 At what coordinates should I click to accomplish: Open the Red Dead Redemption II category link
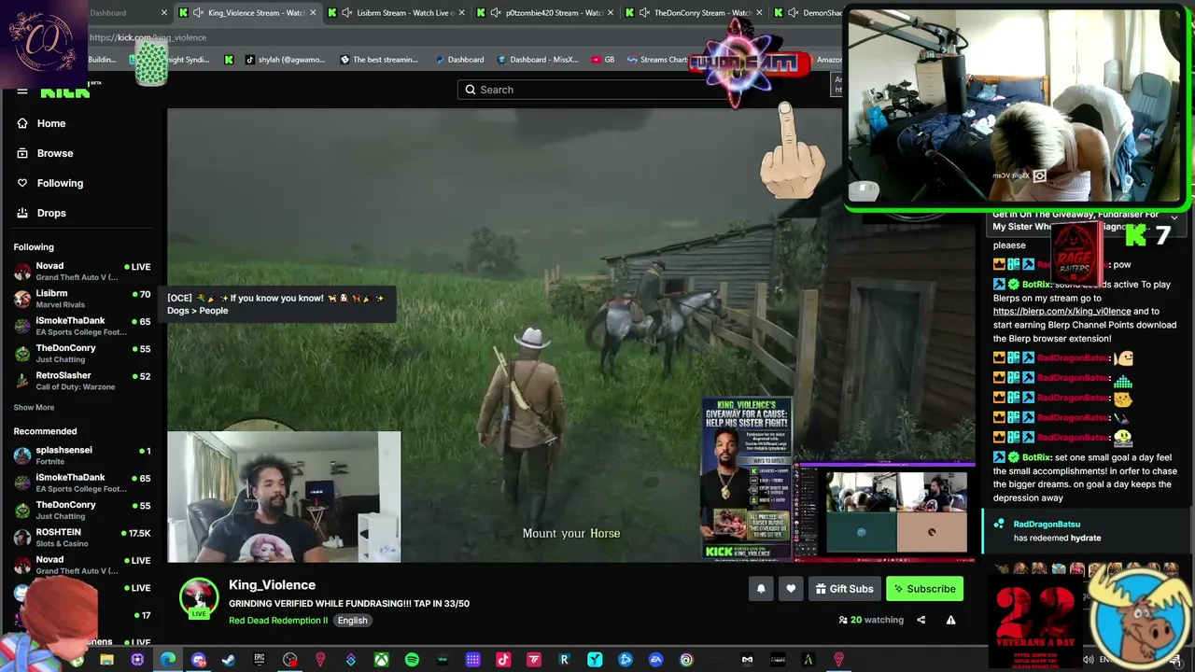278,621
